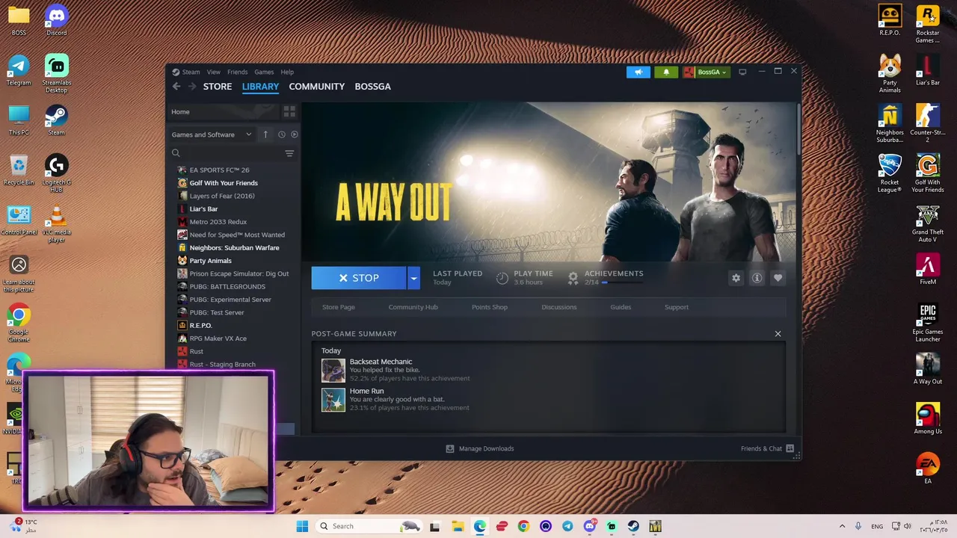Close the Post-Game Summary panel
Image resolution: width=957 pixels, height=538 pixels.
pyautogui.click(x=778, y=334)
